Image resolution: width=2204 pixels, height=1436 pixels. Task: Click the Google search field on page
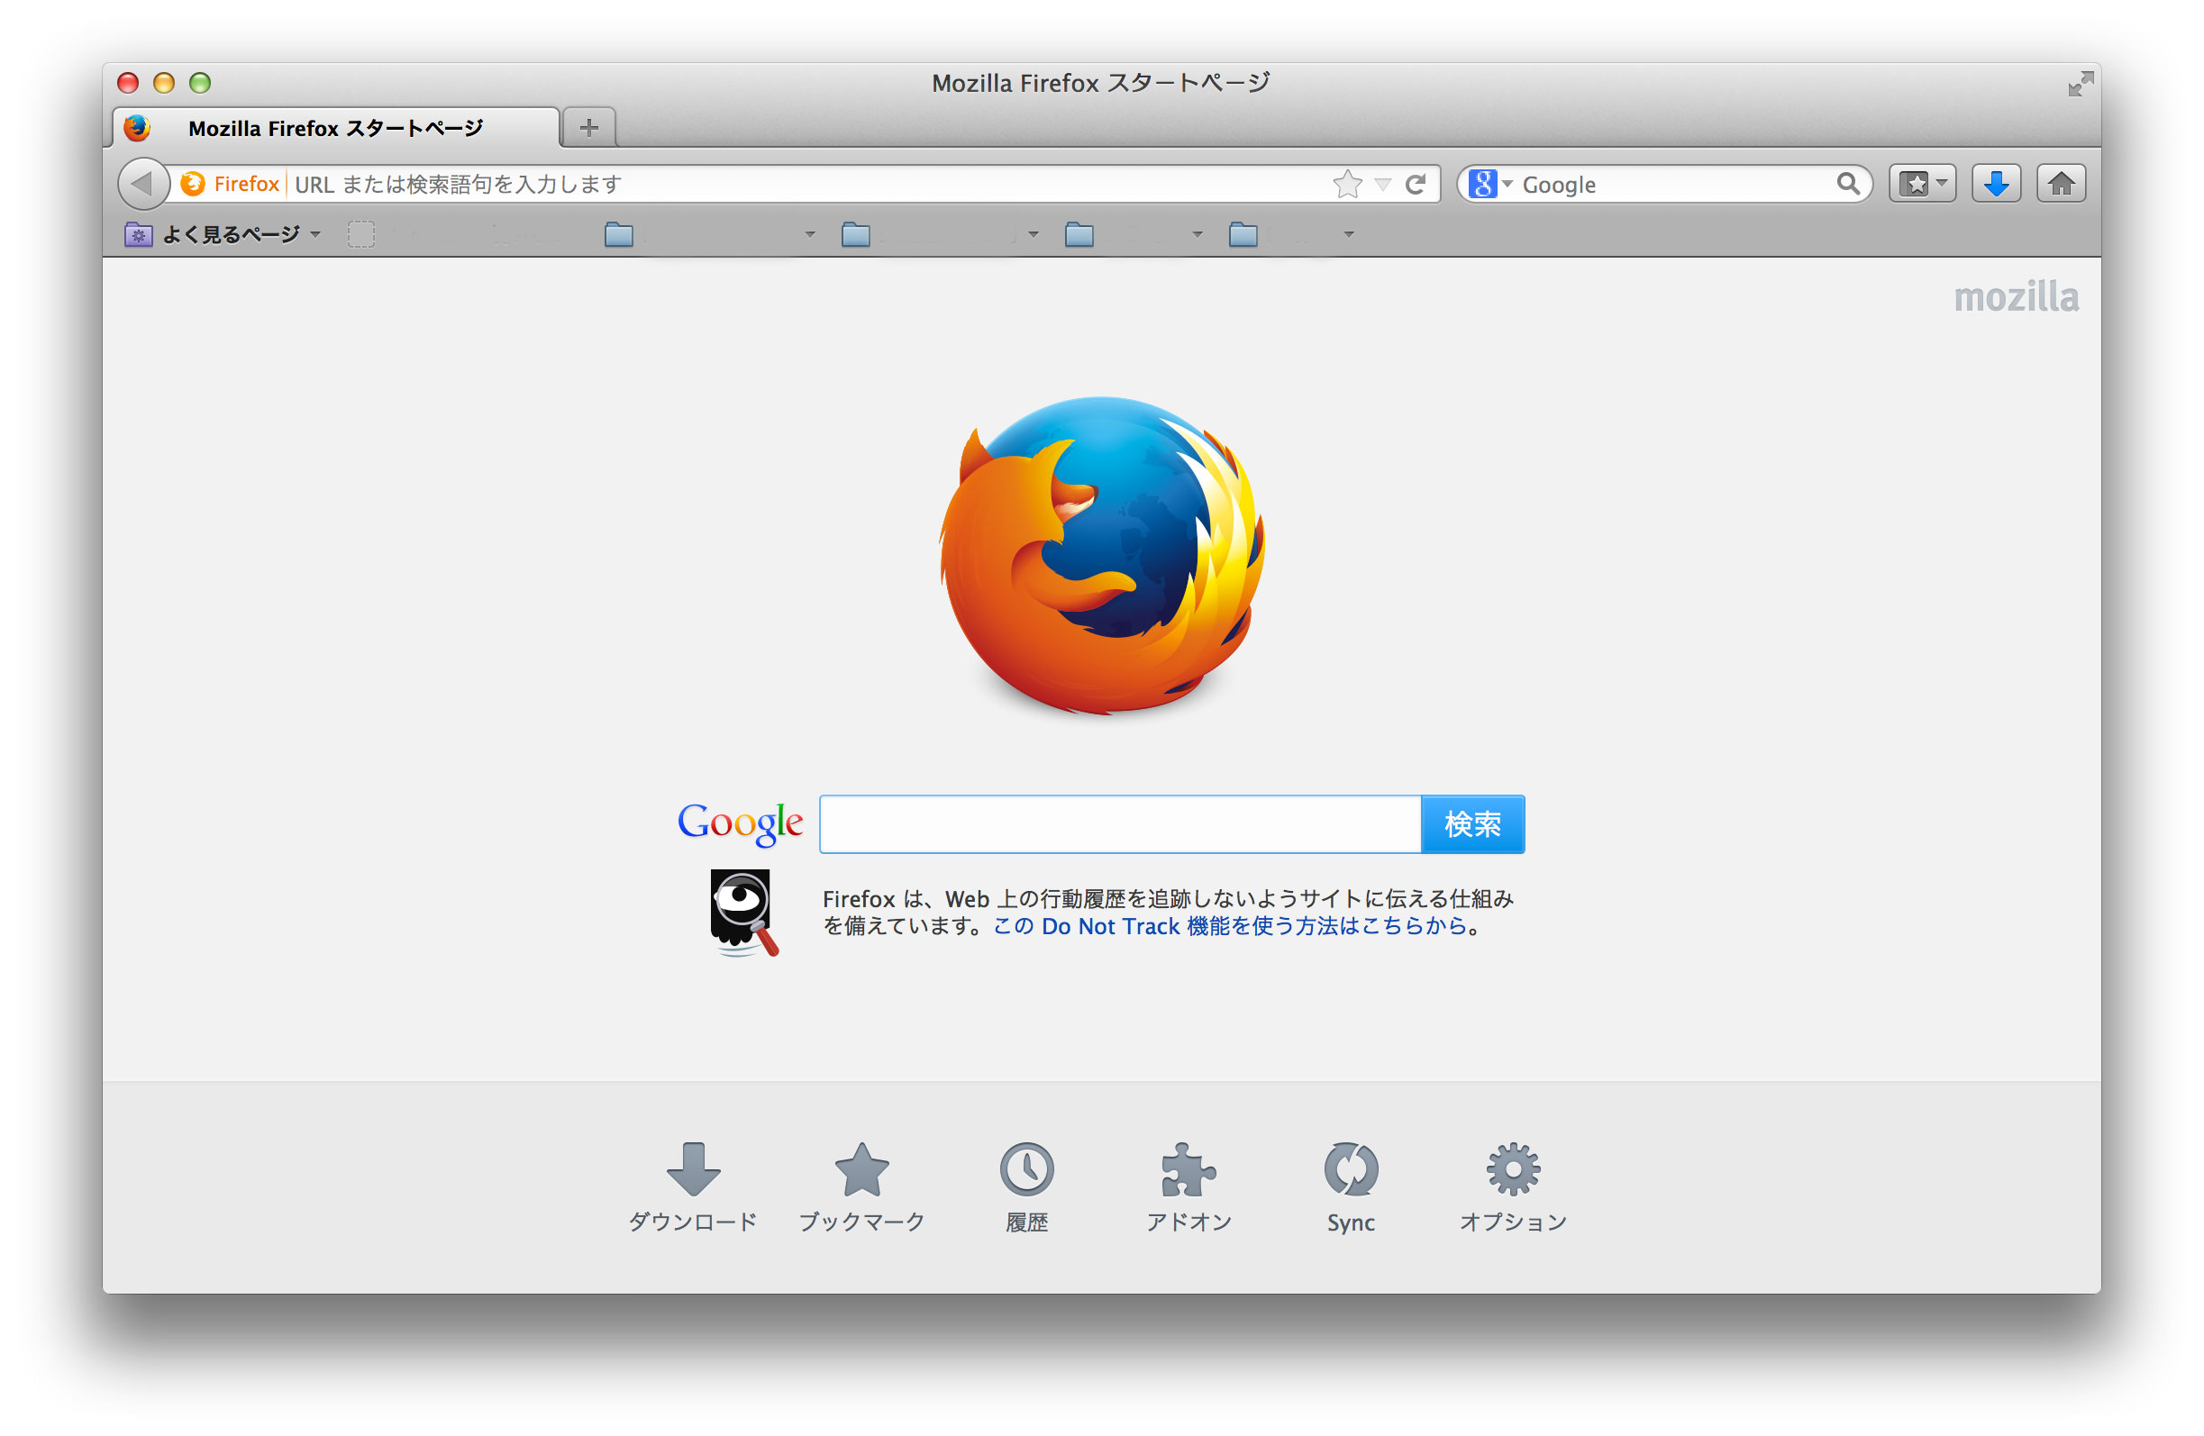point(1120,824)
